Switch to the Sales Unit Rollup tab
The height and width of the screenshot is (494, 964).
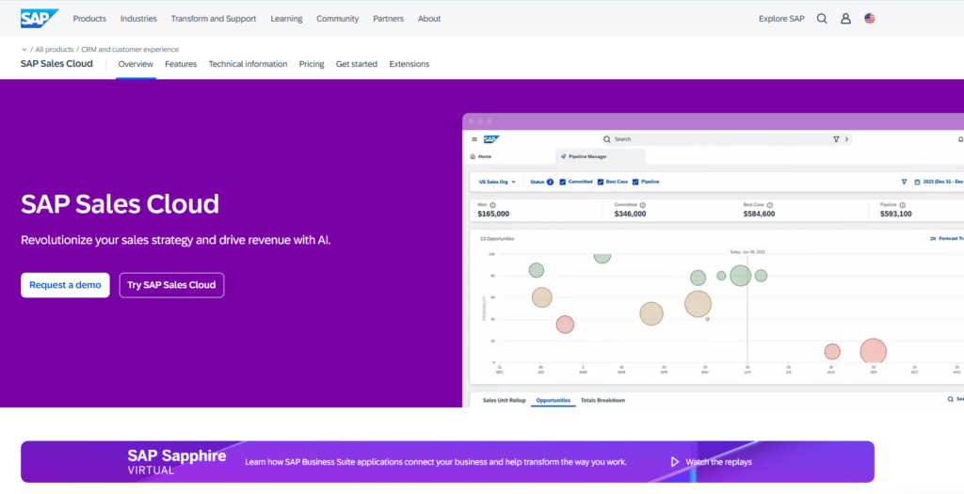point(505,400)
